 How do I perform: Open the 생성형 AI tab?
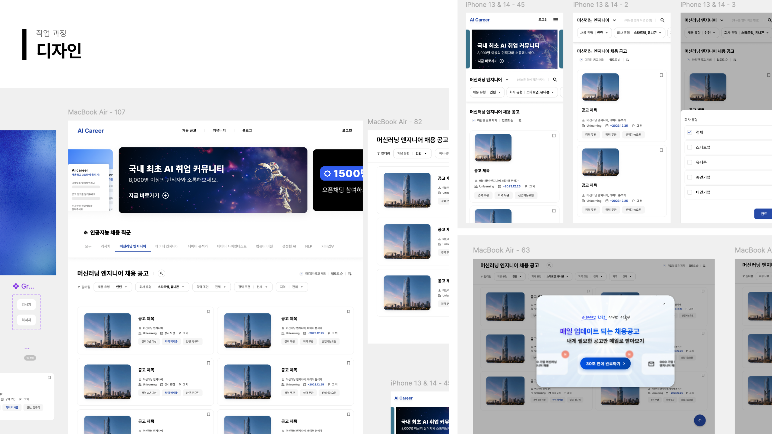click(289, 246)
